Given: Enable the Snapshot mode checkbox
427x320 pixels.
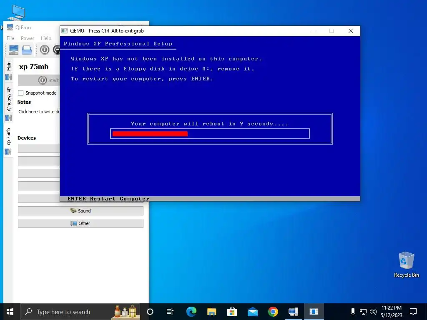Looking at the screenshot, I should (x=21, y=93).
